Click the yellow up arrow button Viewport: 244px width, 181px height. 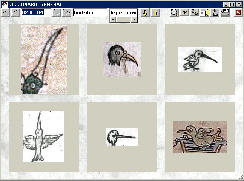click(x=155, y=12)
